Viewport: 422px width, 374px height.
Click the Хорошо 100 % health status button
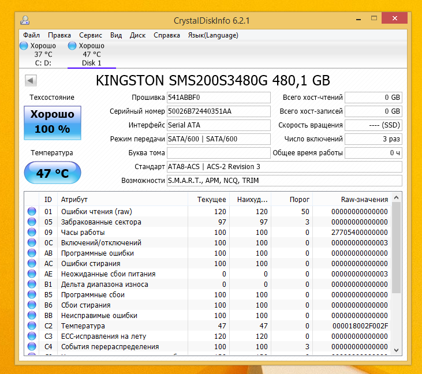53,122
